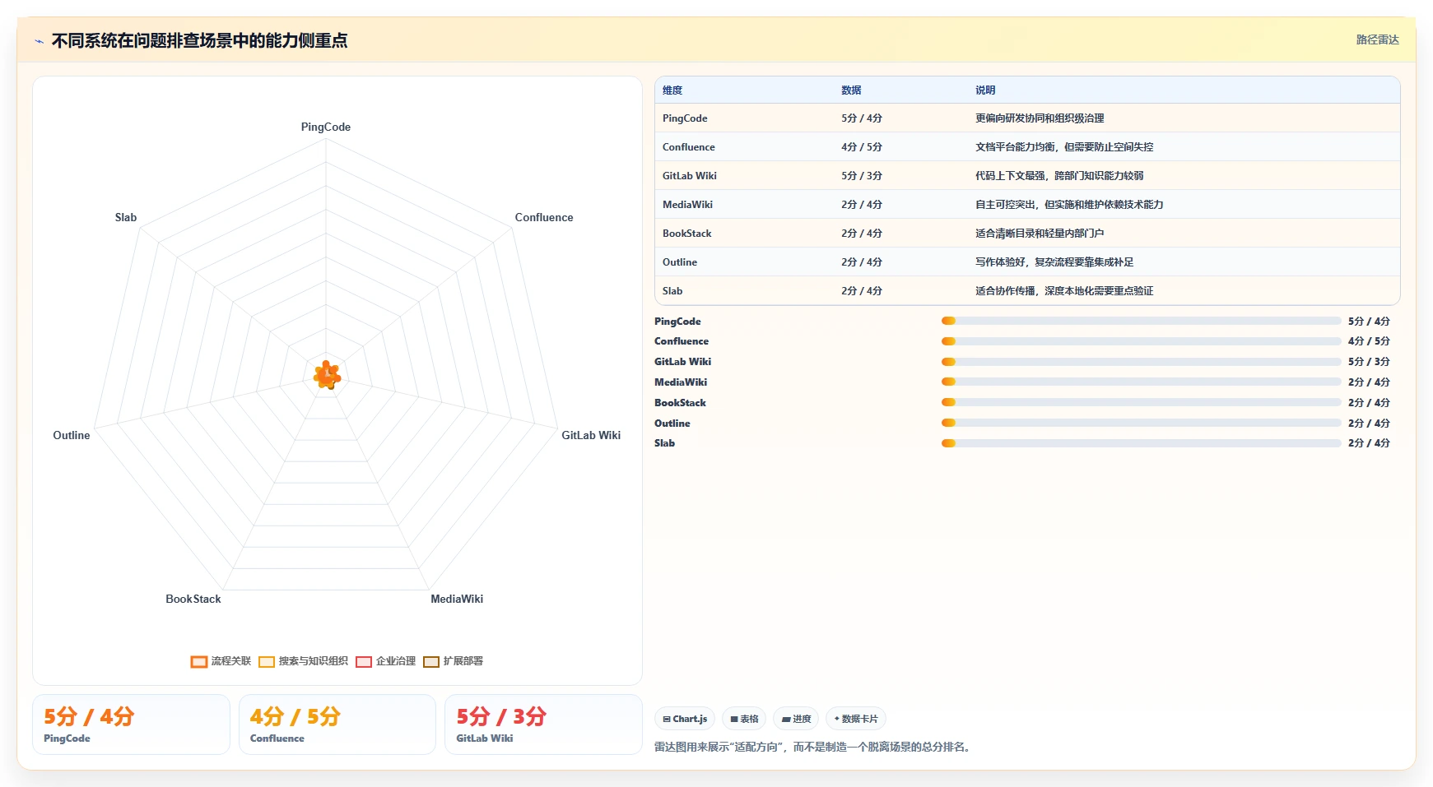
Task: Open the PingCode score card 5分 / 4分
Action: click(131, 725)
